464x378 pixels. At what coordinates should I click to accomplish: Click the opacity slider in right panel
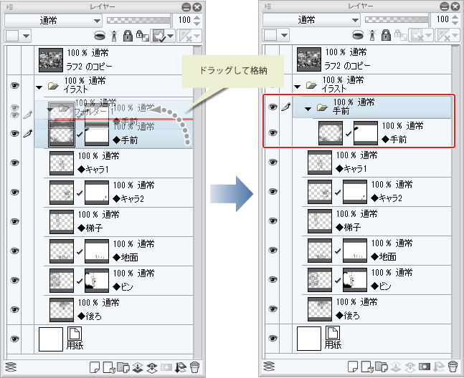pyautogui.click(x=397, y=20)
